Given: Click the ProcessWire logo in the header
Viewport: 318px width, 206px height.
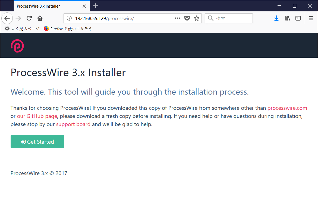Looking at the screenshot, I should [17, 46].
